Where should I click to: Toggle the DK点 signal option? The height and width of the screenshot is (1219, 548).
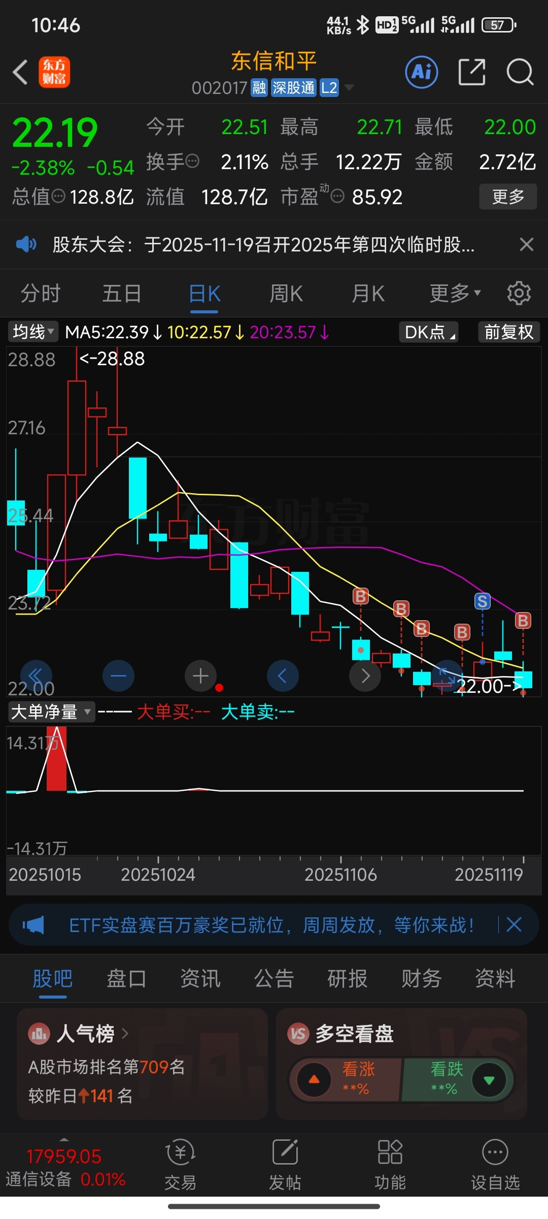[x=429, y=332]
